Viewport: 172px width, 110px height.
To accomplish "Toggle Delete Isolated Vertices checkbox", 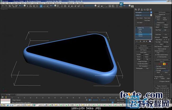I will pyautogui.click(x=155, y=55).
